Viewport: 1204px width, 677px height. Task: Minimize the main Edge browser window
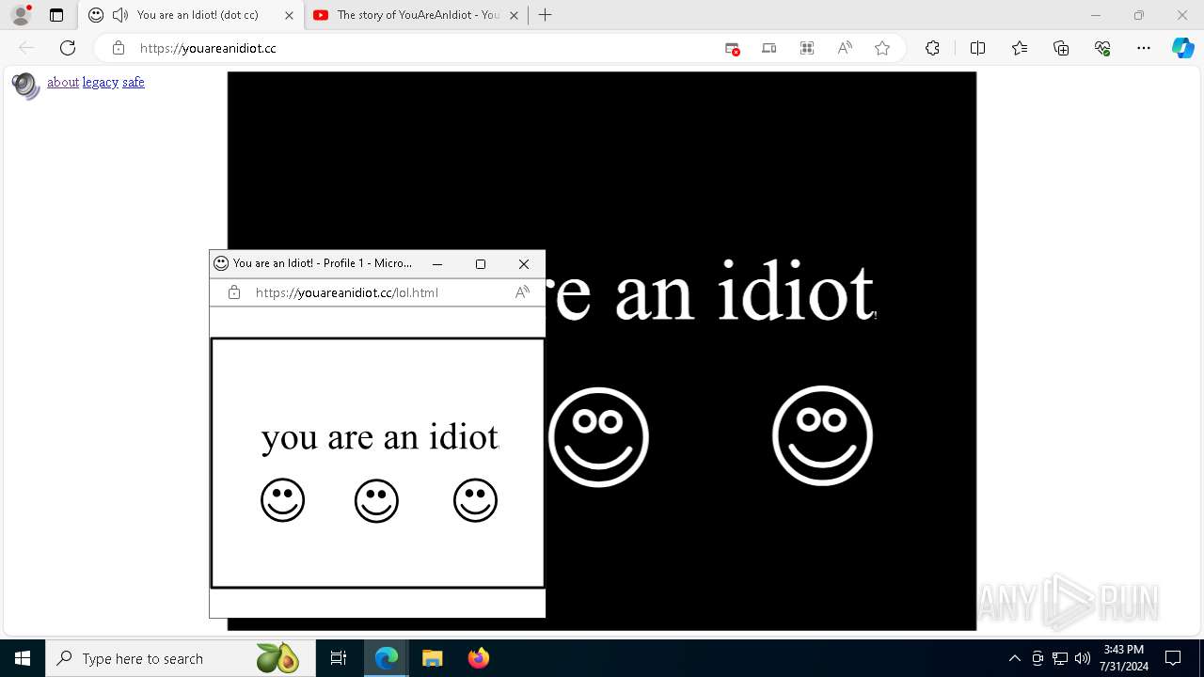pyautogui.click(x=1095, y=15)
